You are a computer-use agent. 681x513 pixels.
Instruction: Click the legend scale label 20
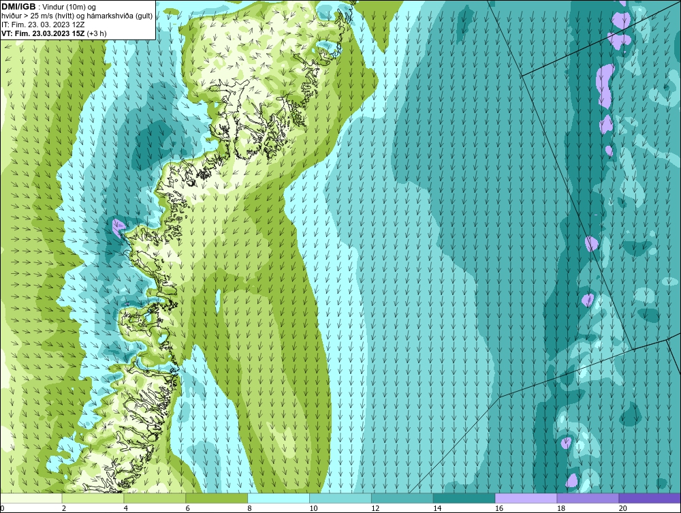tap(623, 508)
